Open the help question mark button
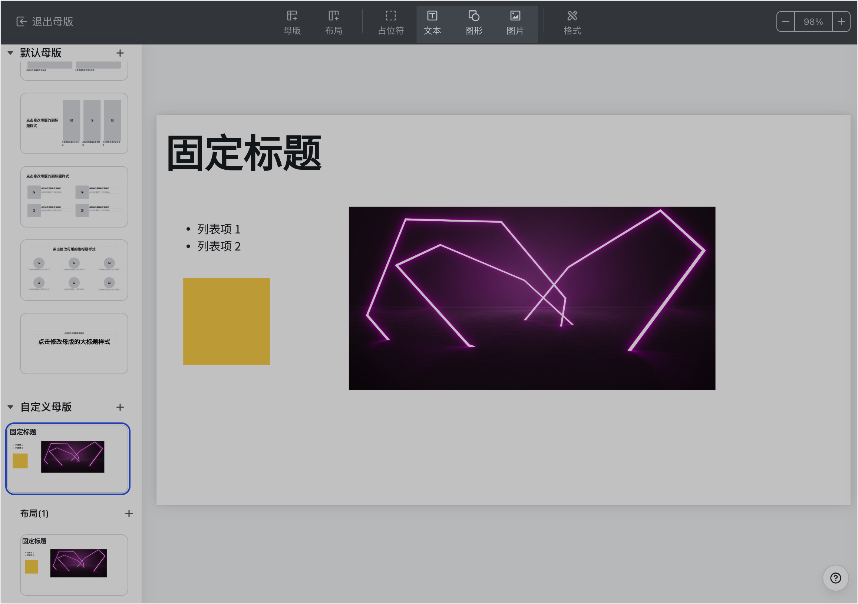The width and height of the screenshot is (858, 604). tap(836, 578)
